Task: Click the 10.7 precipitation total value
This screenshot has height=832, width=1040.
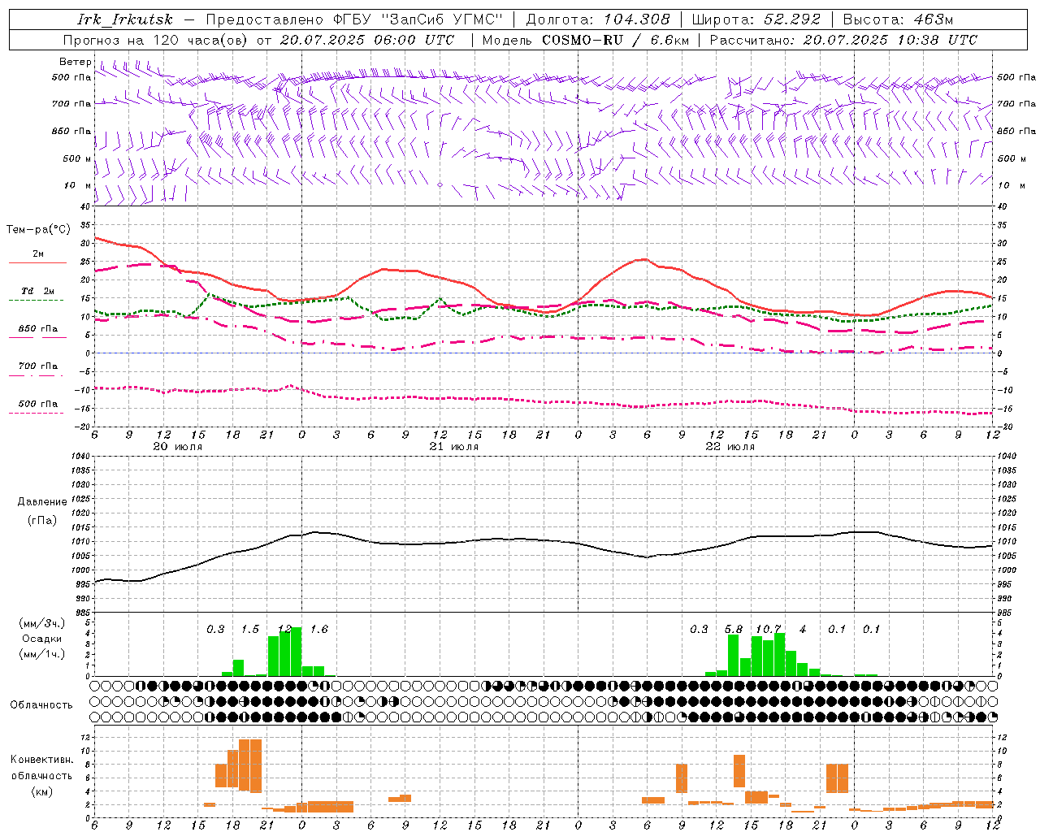Action: click(x=768, y=630)
